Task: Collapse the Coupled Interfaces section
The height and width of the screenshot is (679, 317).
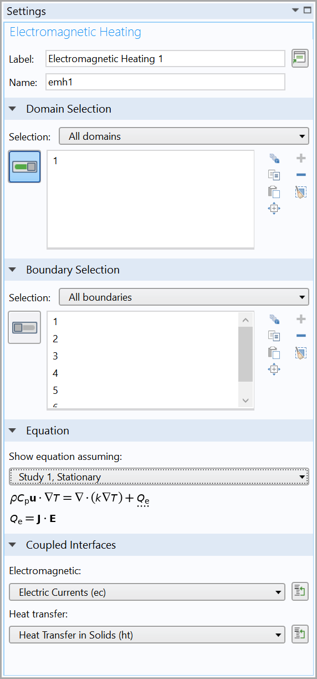Action: (13, 545)
